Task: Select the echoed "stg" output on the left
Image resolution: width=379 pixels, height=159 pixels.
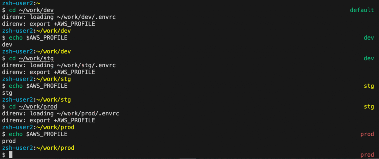Action: (7, 93)
